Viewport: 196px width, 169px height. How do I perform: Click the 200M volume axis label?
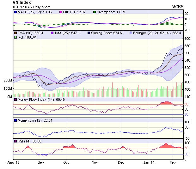point(7,81)
